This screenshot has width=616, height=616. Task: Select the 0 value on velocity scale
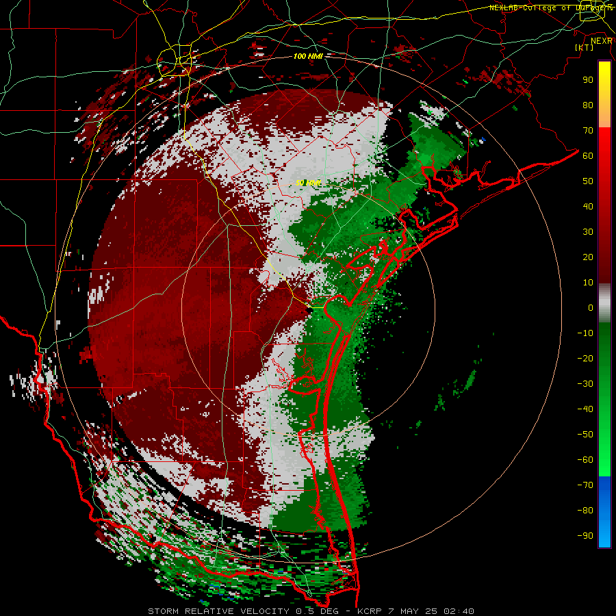(x=591, y=307)
